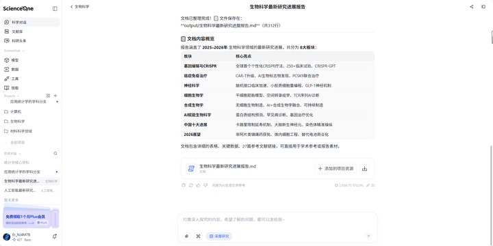Regenerate the response with refresh icon
Screen dimensions: 493x246
[x=191, y=185]
